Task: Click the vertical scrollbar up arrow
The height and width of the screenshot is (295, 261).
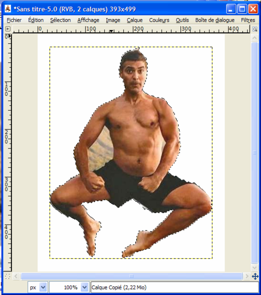Action: click(255, 38)
